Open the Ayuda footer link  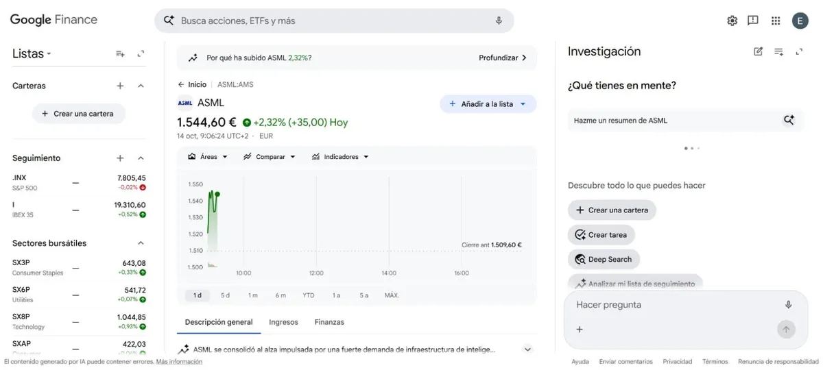pyautogui.click(x=580, y=362)
